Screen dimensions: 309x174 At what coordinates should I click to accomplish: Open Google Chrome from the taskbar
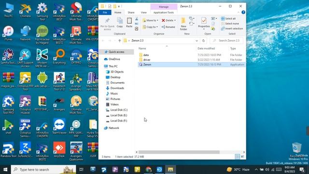[148, 170]
